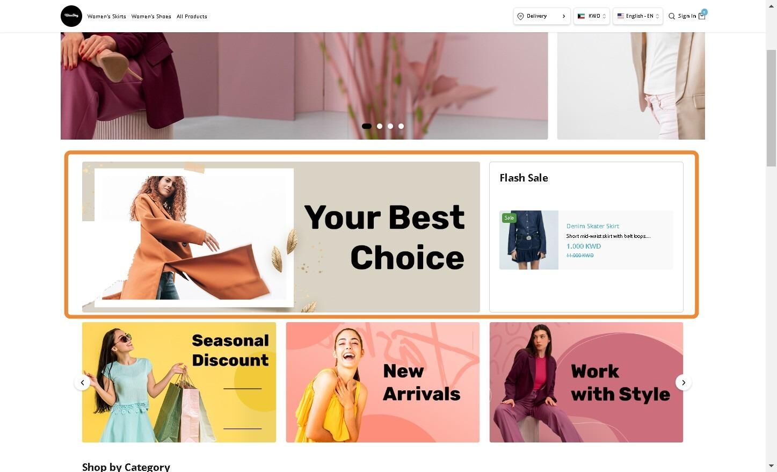The width and height of the screenshot is (777, 472).
Task: Click the round black store logo
Action: coord(71,16)
